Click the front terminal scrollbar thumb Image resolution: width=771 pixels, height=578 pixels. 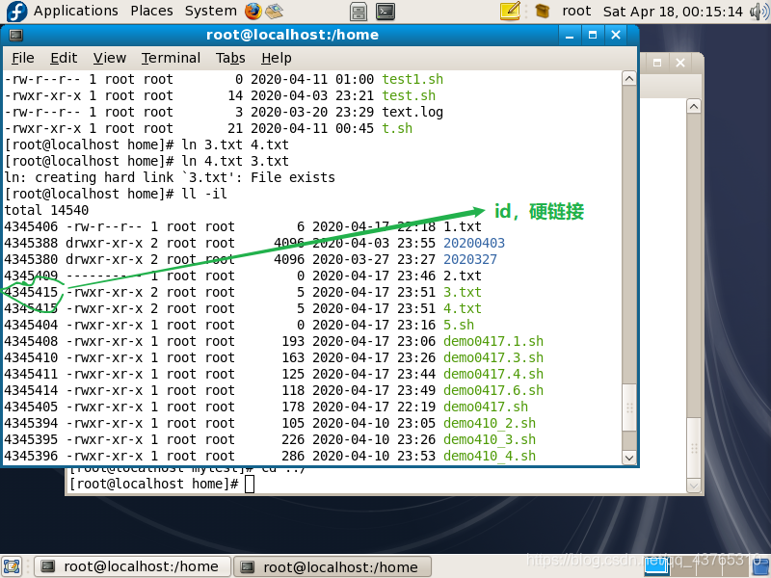[629, 407]
